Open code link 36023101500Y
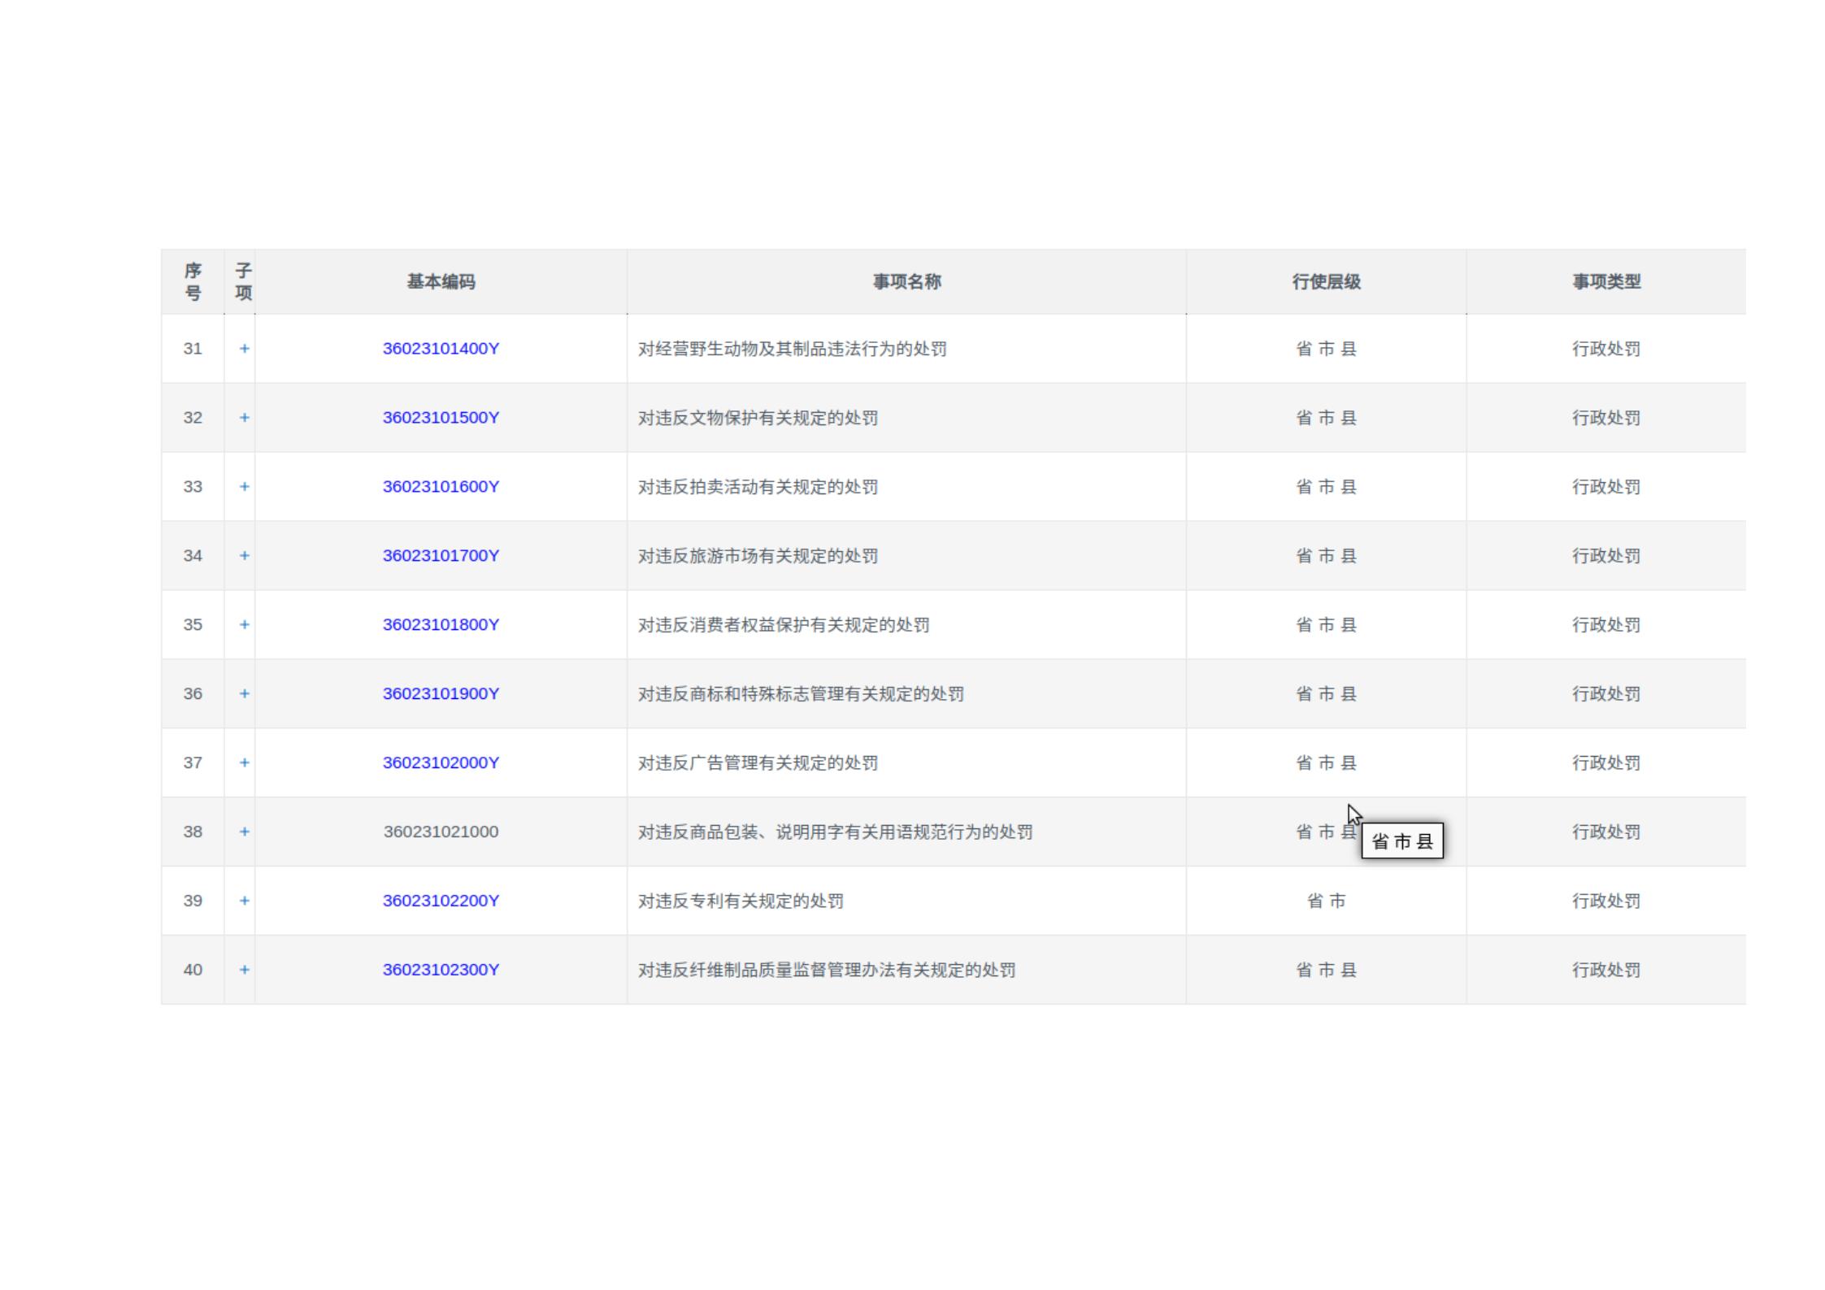Viewport: 1825px width, 1290px height. coord(441,418)
